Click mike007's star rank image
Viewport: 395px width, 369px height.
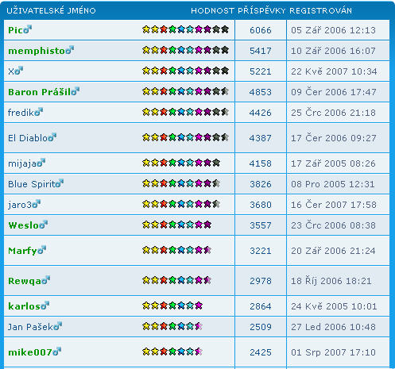(x=172, y=352)
